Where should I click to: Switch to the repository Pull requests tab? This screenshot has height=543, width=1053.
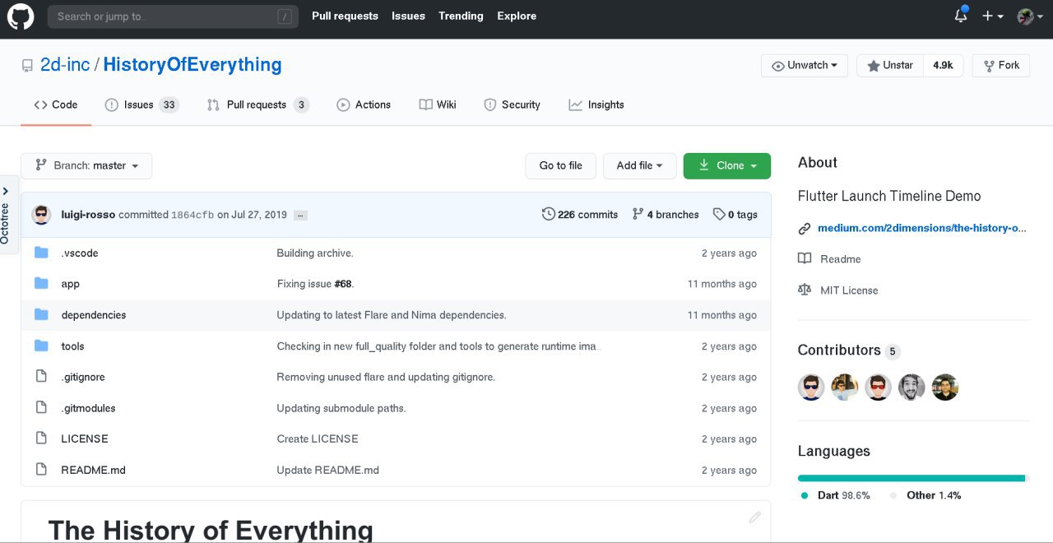(x=257, y=104)
